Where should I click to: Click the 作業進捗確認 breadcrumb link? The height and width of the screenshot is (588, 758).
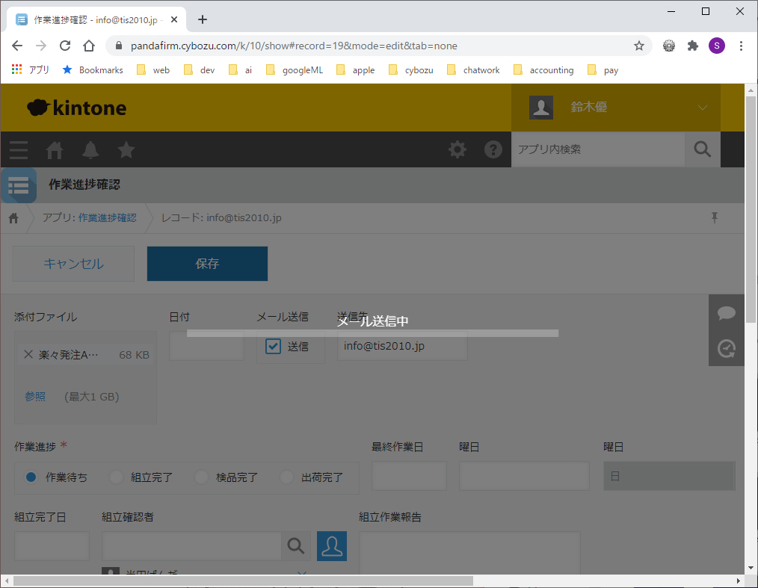pyautogui.click(x=107, y=218)
